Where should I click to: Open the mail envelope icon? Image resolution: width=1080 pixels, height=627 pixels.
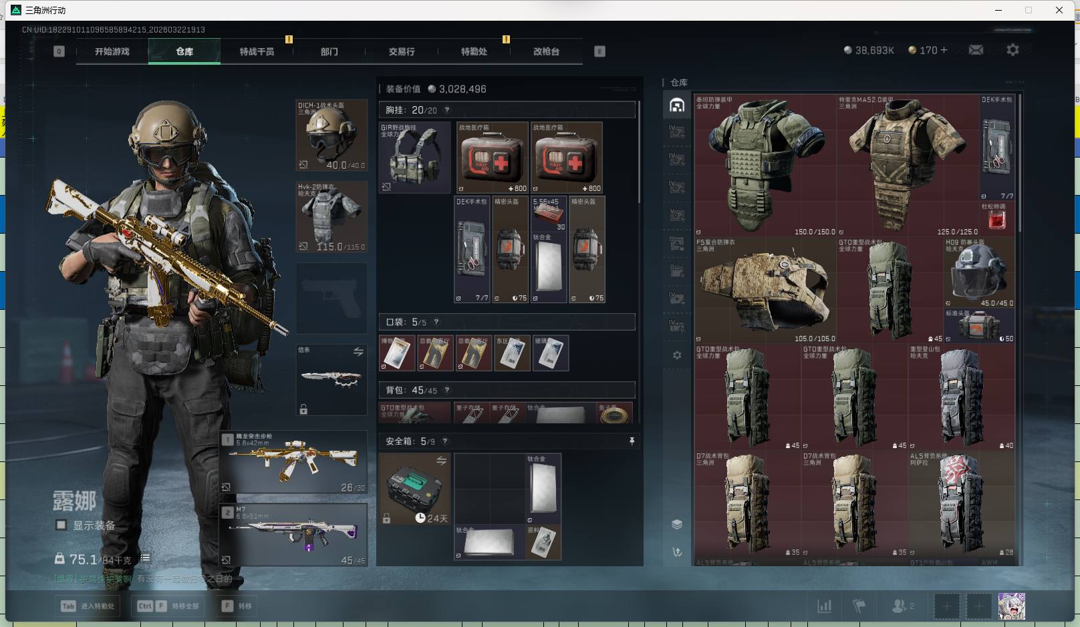976,50
